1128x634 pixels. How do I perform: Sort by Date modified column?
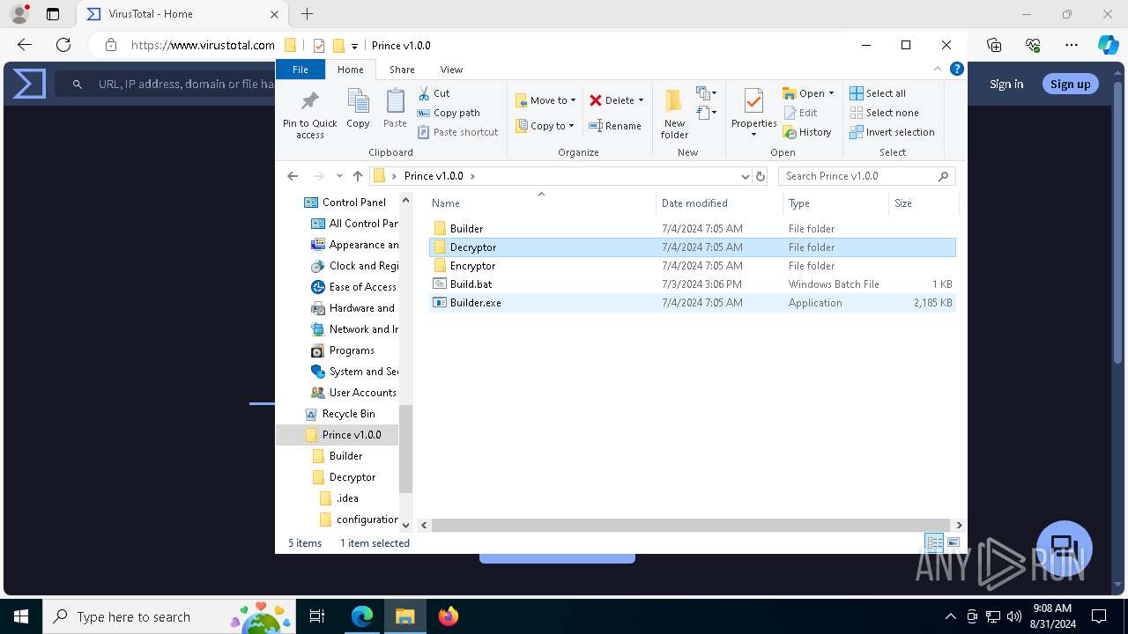719,203
